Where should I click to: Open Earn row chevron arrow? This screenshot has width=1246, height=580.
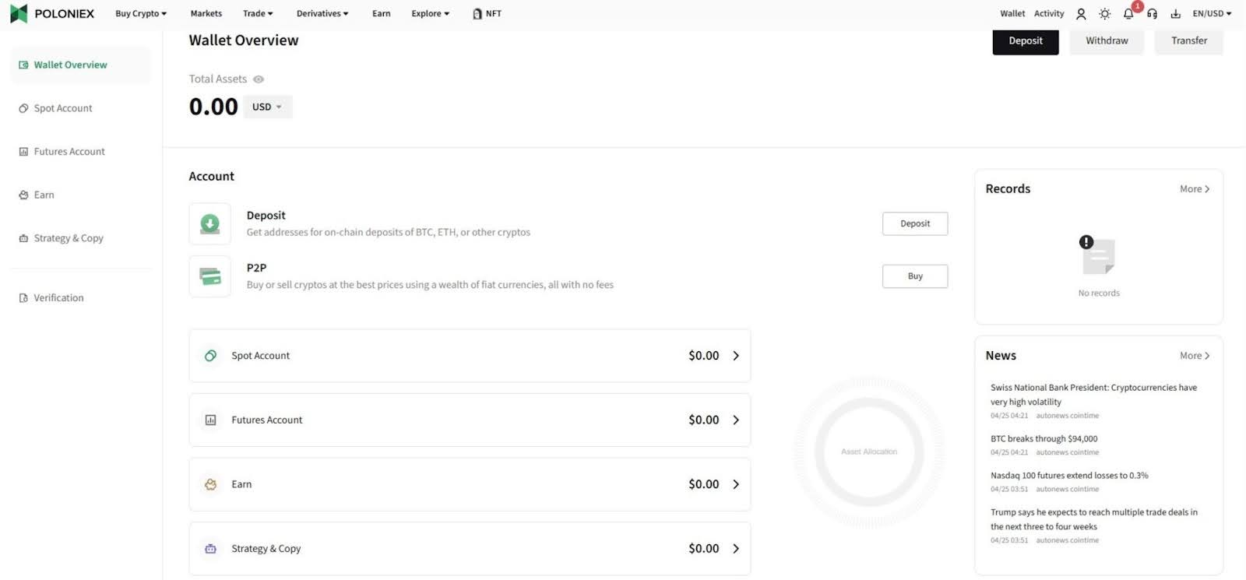tap(736, 484)
